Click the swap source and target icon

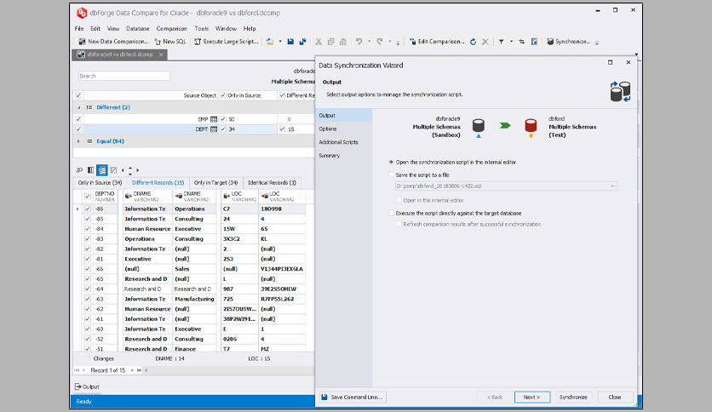[522, 42]
